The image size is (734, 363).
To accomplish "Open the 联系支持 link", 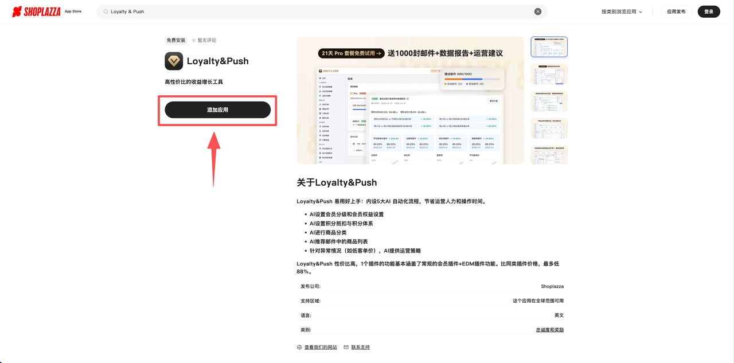I will pyautogui.click(x=360, y=347).
